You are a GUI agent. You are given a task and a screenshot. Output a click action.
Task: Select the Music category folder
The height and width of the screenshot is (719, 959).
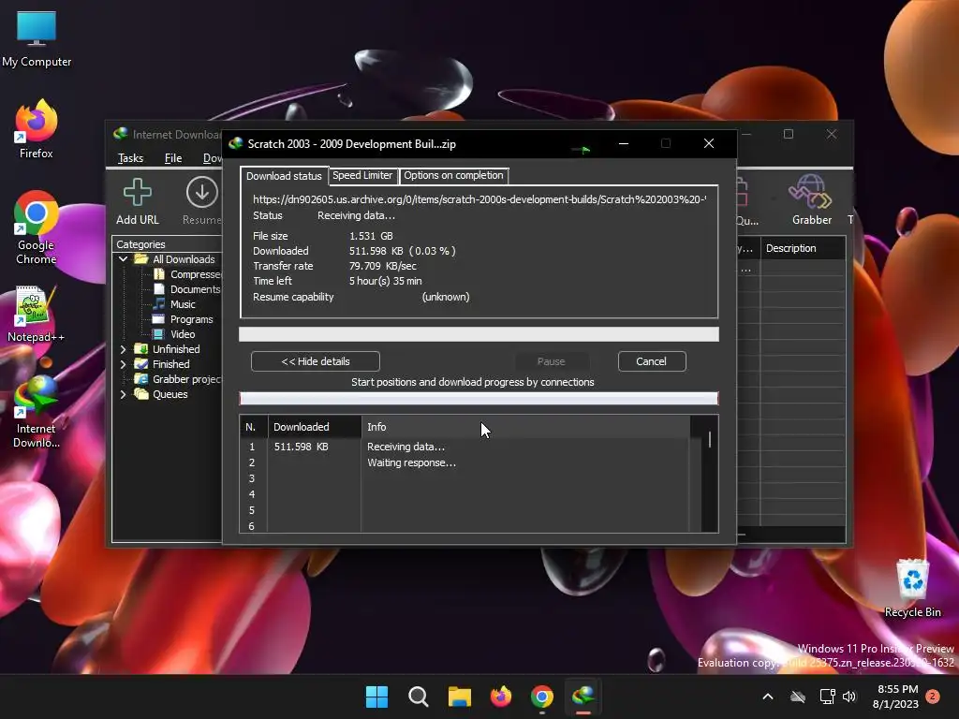tap(182, 304)
